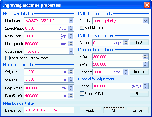The height and width of the screenshot is (117, 152).
Task: Increase Resolution dpi with up arrow
Action: [71, 35]
